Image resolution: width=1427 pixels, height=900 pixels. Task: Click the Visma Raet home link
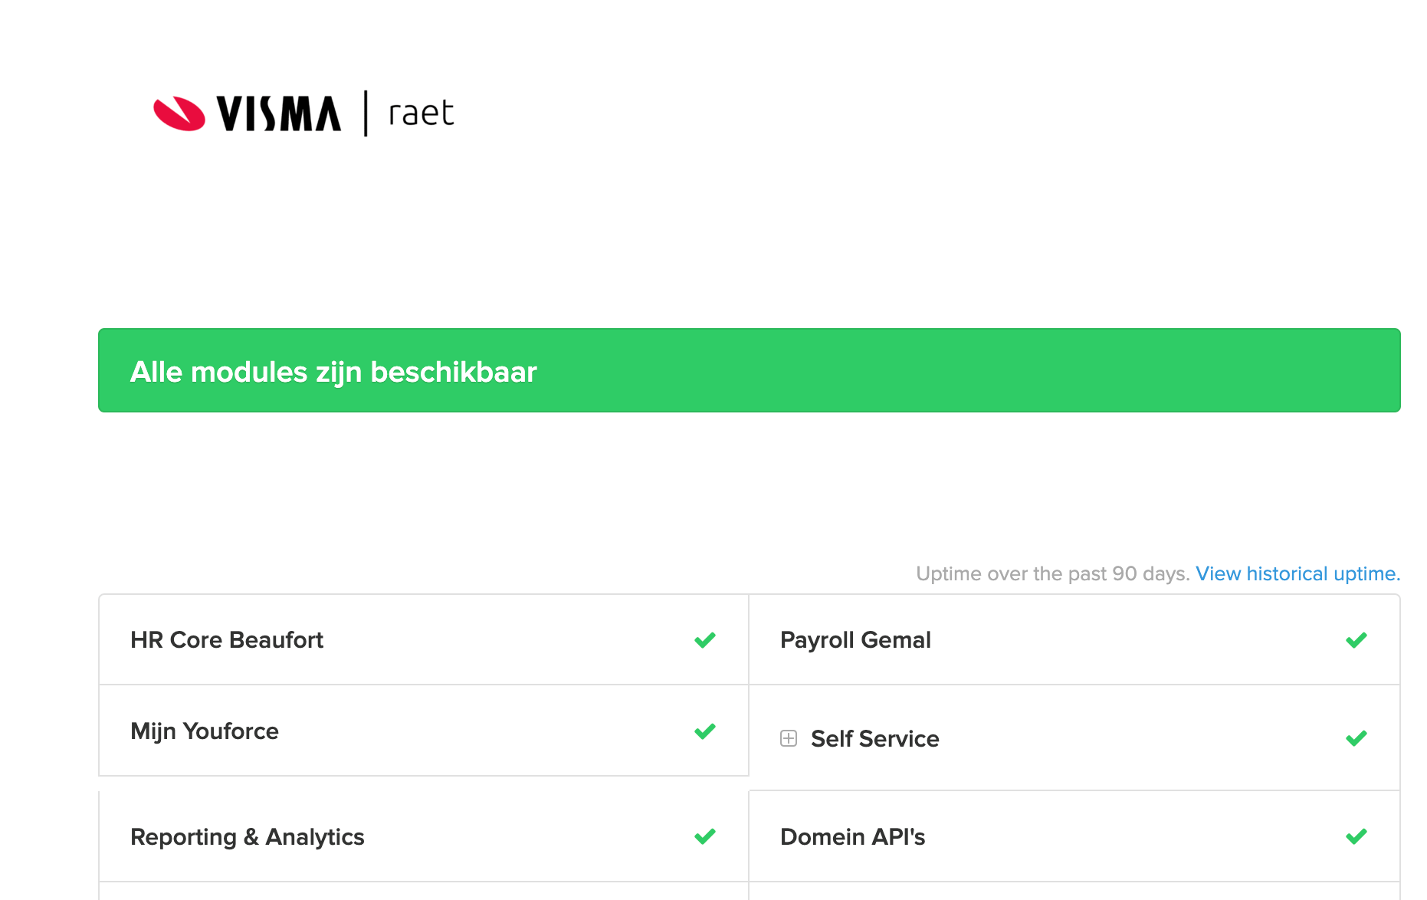[x=303, y=113]
